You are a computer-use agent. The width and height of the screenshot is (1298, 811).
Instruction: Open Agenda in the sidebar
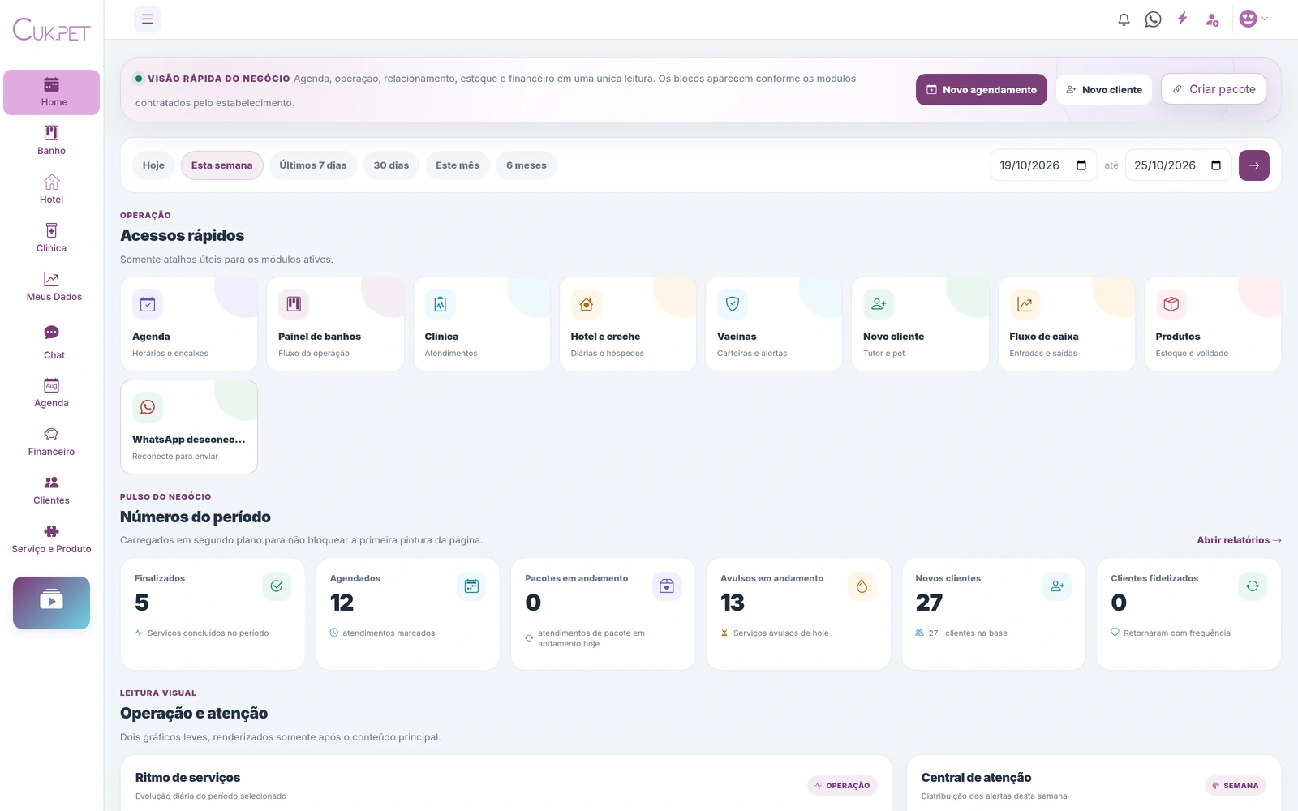click(51, 393)
